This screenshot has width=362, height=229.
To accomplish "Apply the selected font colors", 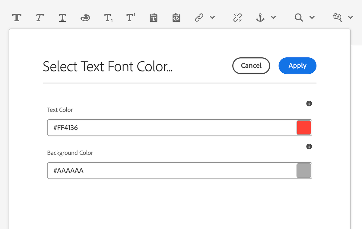I will tap(297, 66).
